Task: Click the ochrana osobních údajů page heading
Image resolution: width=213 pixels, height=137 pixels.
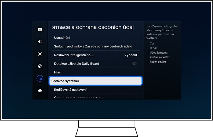Action: click(93, 27)
